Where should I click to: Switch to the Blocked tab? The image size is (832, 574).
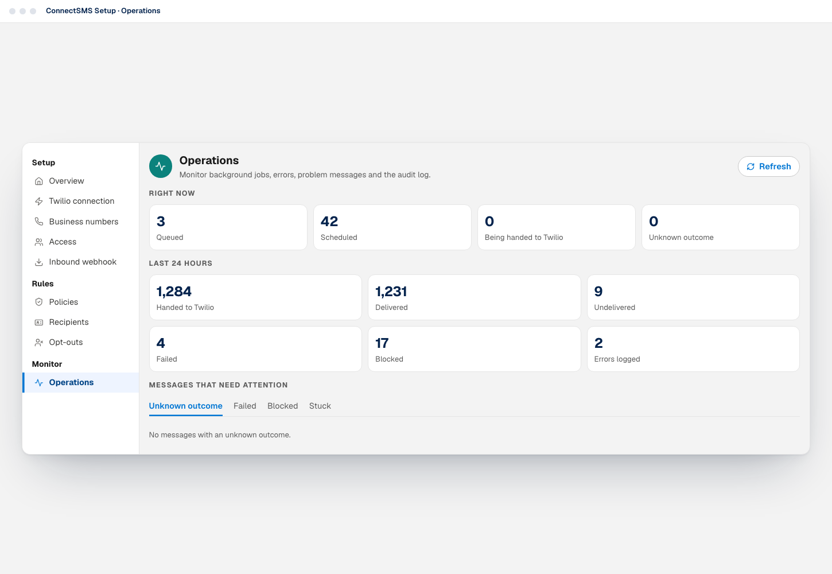(283, 406)
